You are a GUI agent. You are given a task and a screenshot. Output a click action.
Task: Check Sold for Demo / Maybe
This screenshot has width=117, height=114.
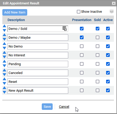(x=98, y=37)
